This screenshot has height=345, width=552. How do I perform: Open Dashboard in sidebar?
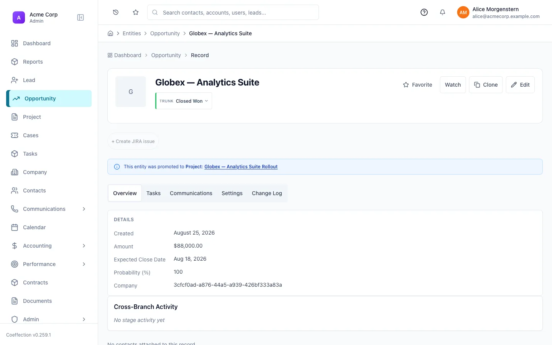pyautogui.click(x=49, y=43)
